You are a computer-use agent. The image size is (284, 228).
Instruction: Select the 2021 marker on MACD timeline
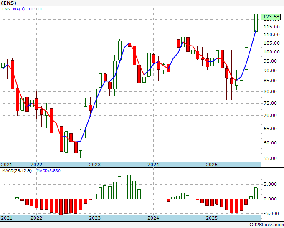(x=7, y=218)
